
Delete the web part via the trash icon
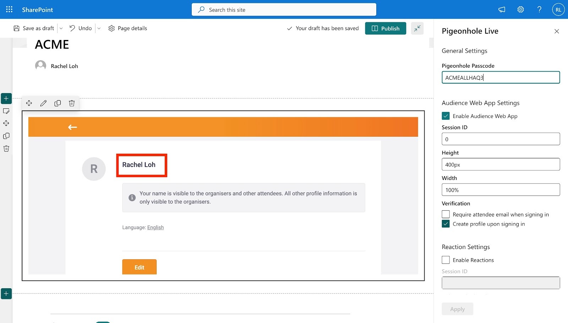click(72, 103)
